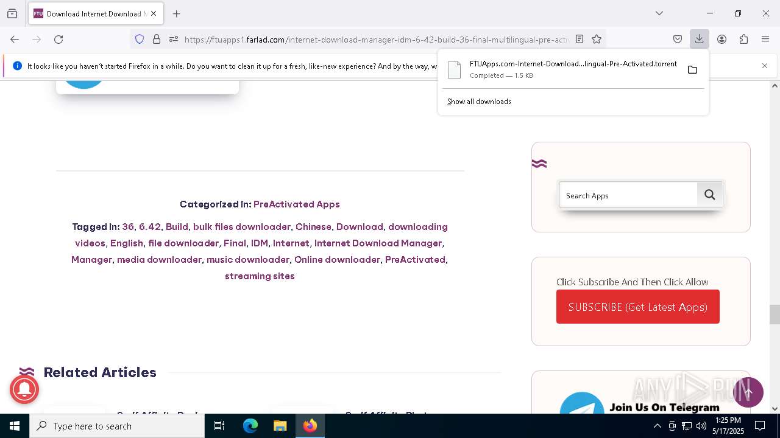780x438 pixels.
Task: Click the scrollbar down arrow
Action: pyautogui.click(x=775, y=409)
